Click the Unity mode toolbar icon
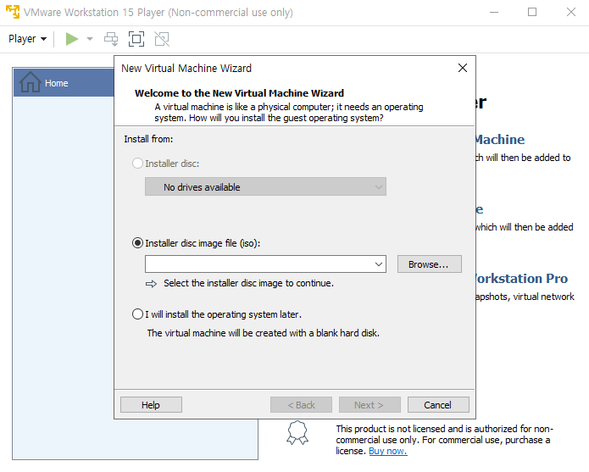This screenshot has width=589, height=472. [x=162, y=39]
